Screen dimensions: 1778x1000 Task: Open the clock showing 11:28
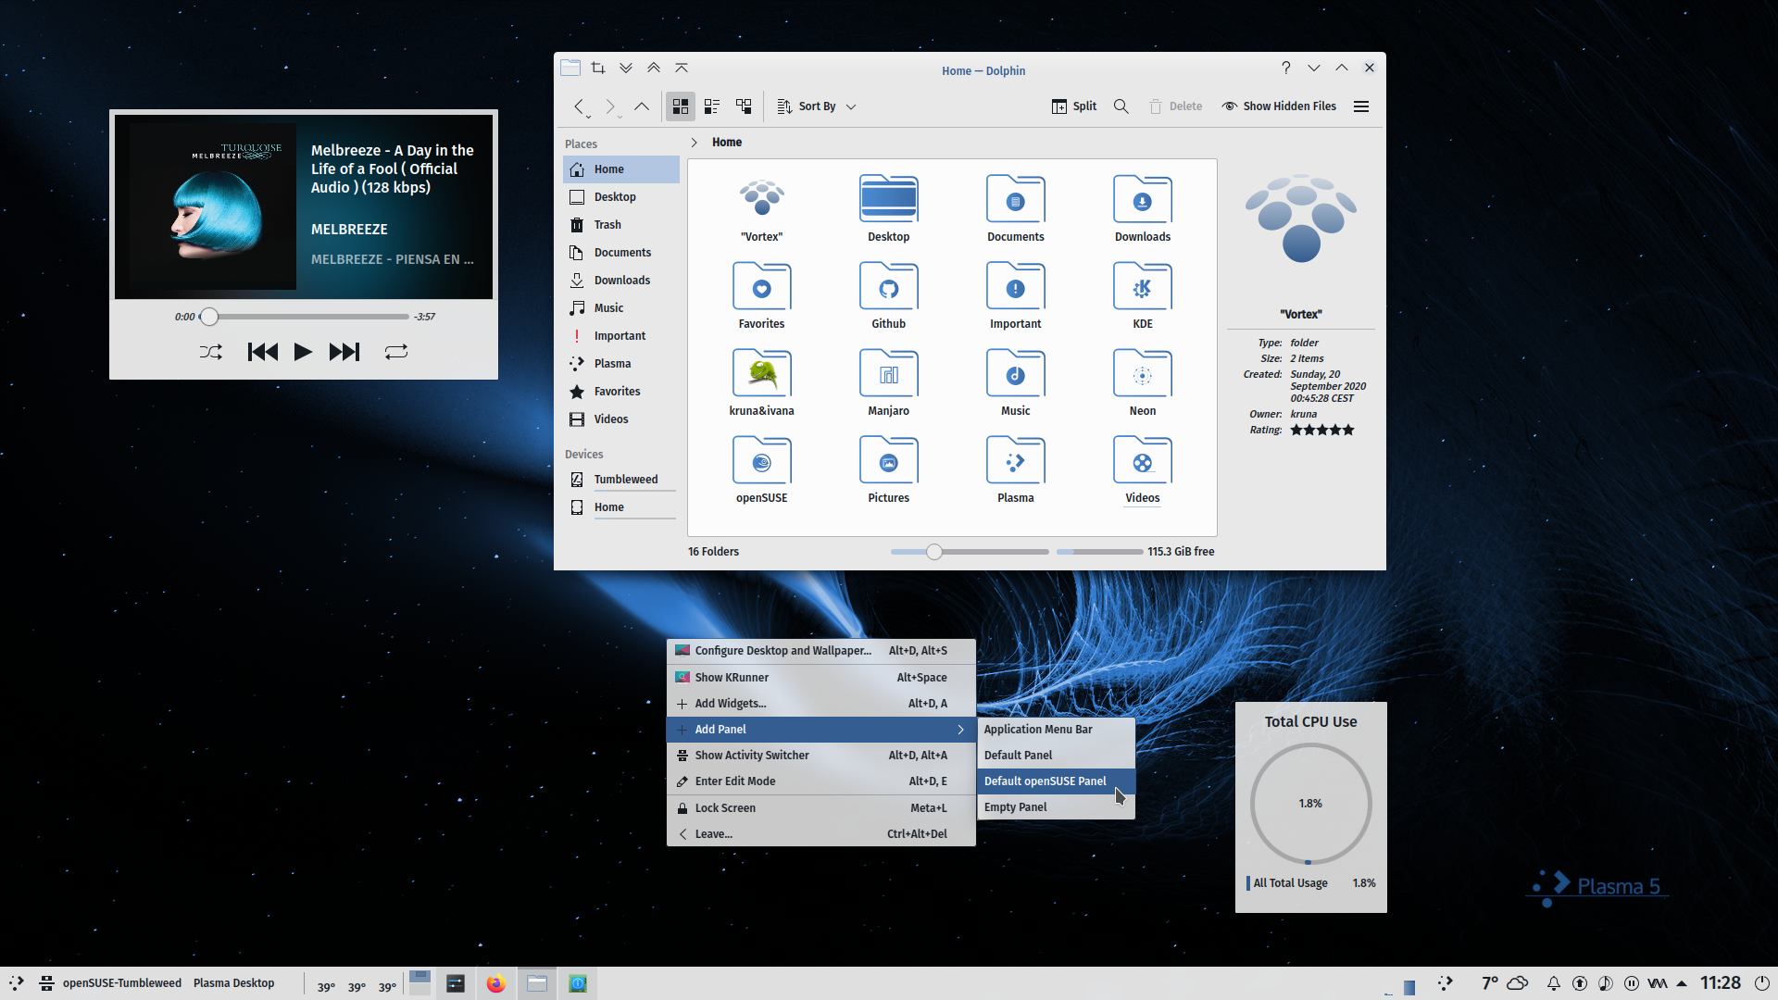[1721, 983]
